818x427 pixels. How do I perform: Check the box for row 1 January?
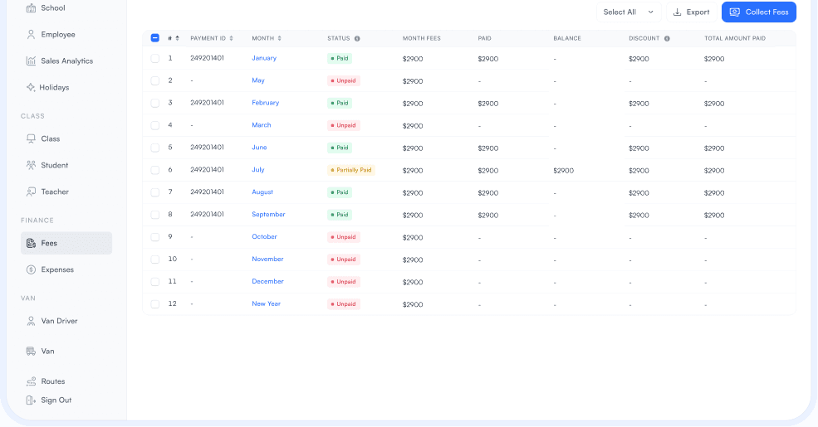pyautogui.click(x=155, y=59)
